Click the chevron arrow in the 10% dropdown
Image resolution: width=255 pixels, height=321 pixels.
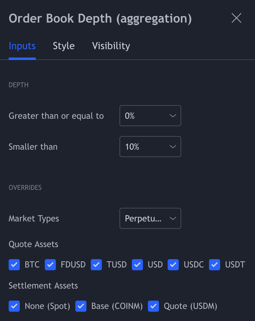coord(173,147)
